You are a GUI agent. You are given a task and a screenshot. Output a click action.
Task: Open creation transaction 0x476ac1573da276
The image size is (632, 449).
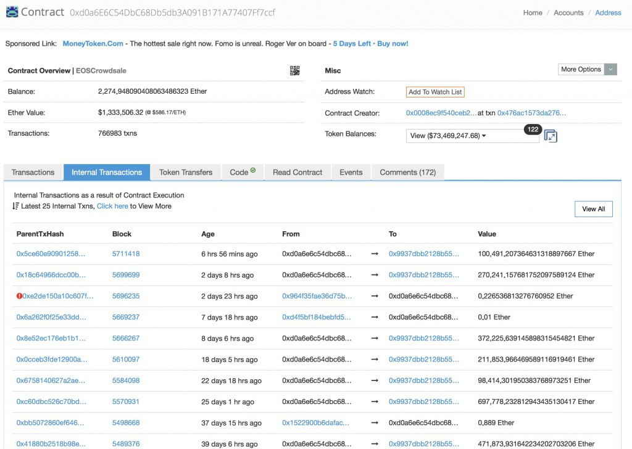tap(531, 113)
